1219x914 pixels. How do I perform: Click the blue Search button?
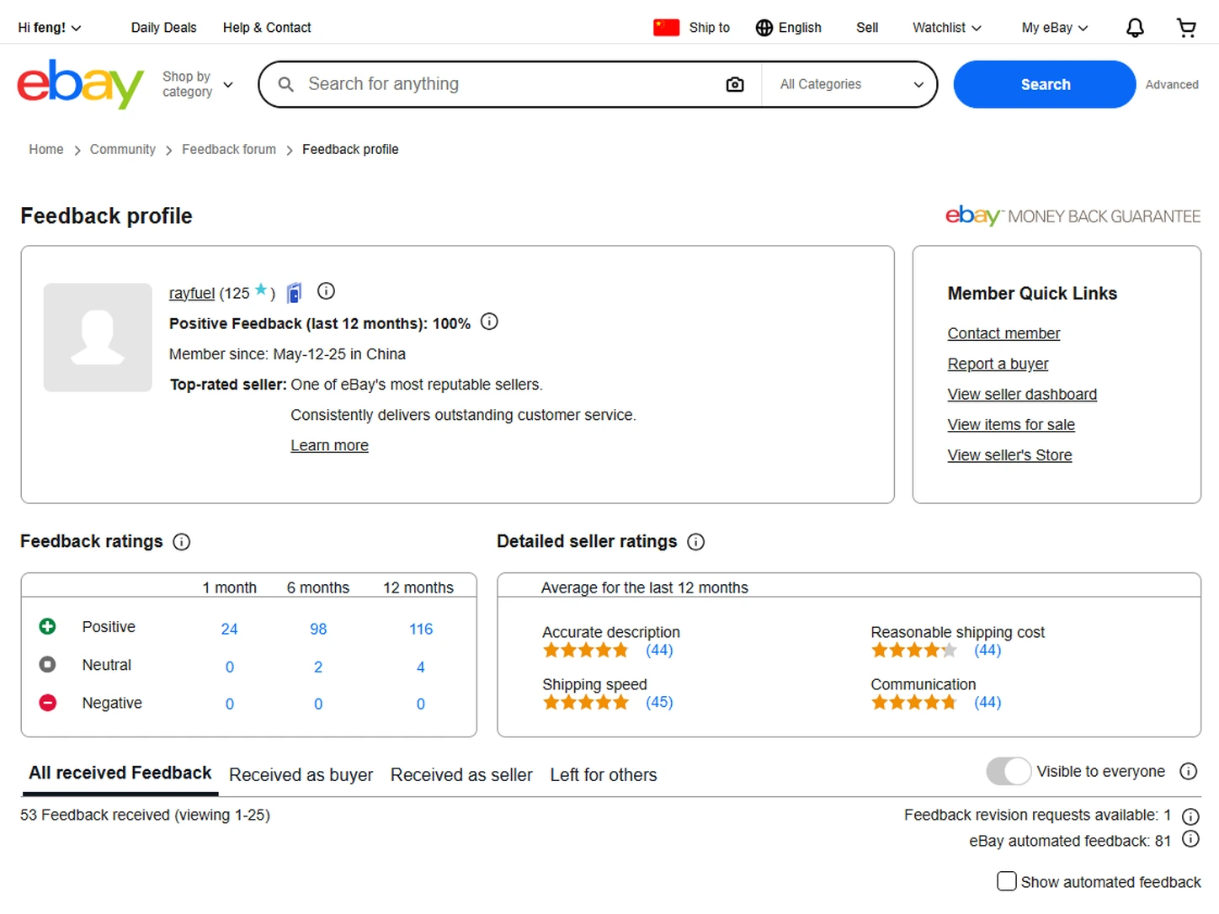(1045, 84)
